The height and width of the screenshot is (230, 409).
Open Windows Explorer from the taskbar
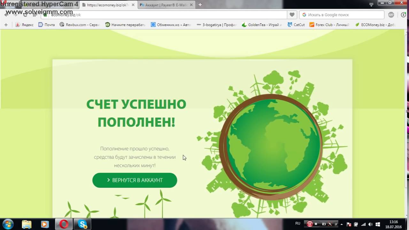click(27, 224)
